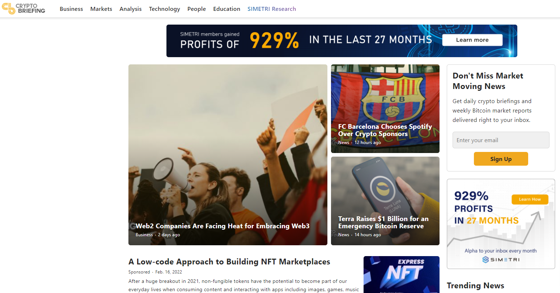The image size is (560, 293).
Task: Click the Crypto Briefing logo
Action: pyautogui.click(x=24, y=9)
